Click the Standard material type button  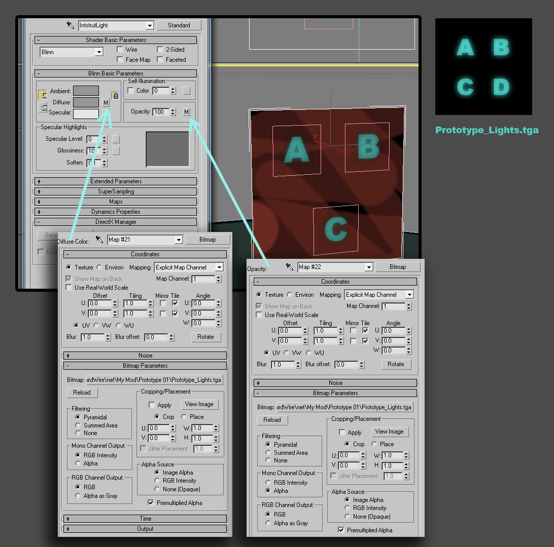tap(179, 25)
